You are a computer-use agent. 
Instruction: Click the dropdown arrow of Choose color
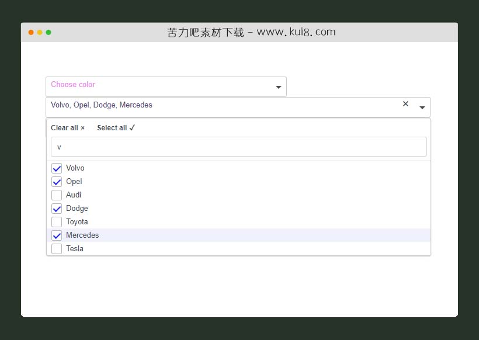coord(278,86)
